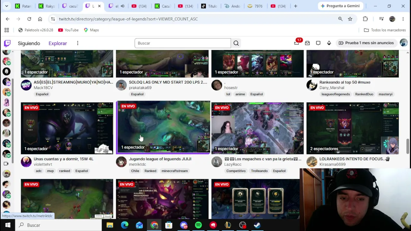Switch to the Siguiendo tab
Screen dimensions: 411x231
coord(29,43)
